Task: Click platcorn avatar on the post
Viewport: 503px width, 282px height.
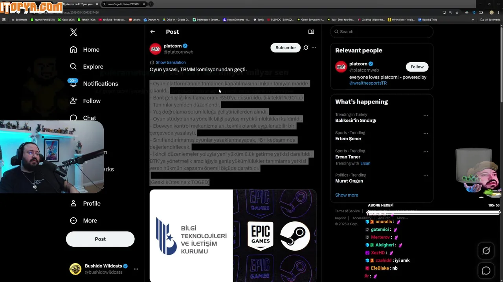Action: (x=155, y=49)
